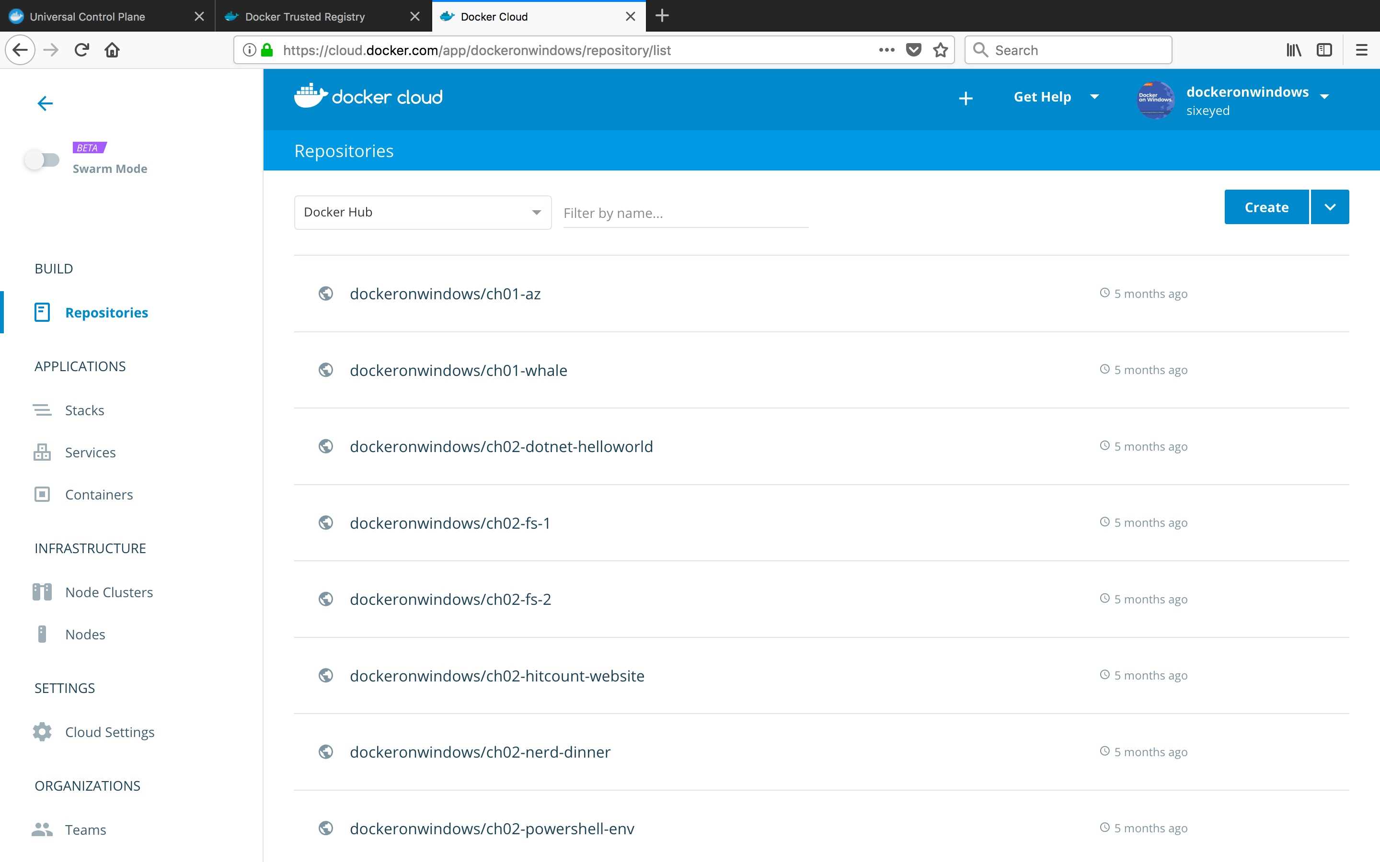Select the Stacks icon under Applications
The image size is (1380, 862).
42,410
